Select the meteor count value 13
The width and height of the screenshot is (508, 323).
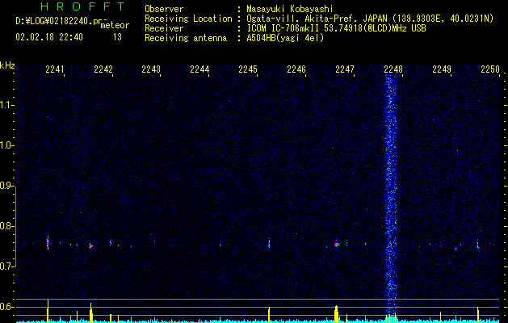click(117, 37)
